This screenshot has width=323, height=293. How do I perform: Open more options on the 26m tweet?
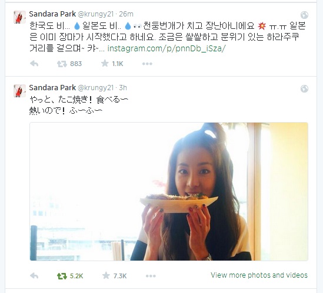click(147, 64)
